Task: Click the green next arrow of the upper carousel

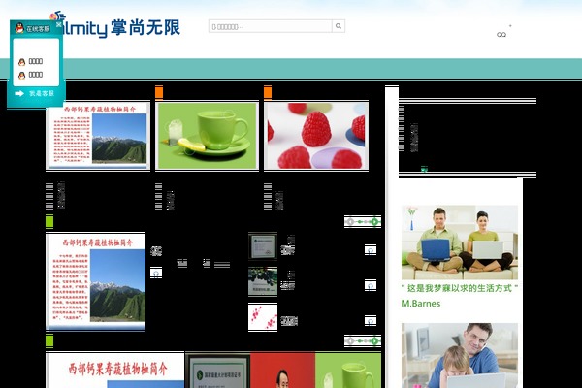Action: pos(374,222)
